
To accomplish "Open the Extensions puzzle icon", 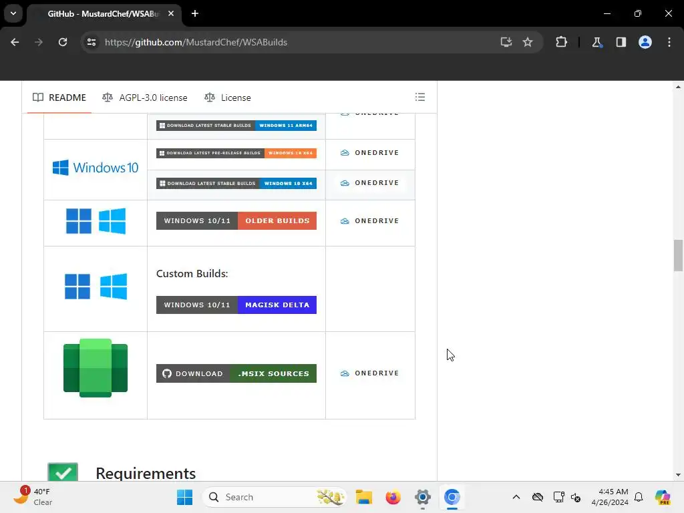I will click(561, 42).
